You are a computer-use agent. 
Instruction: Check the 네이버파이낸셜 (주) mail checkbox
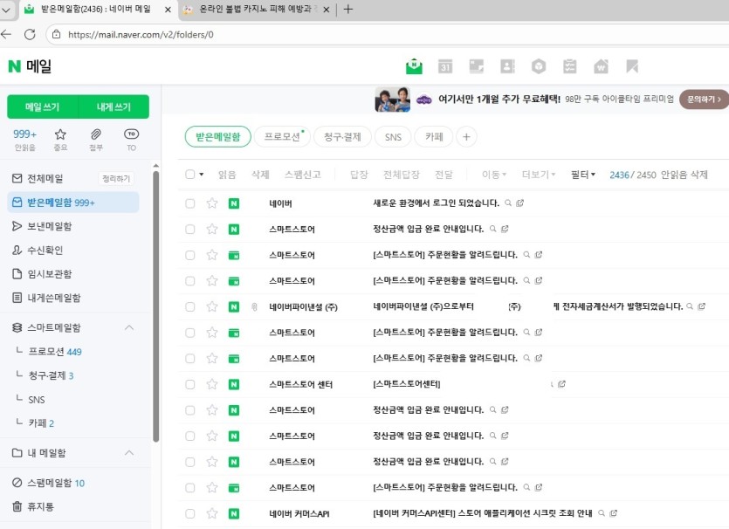(189, 306)
